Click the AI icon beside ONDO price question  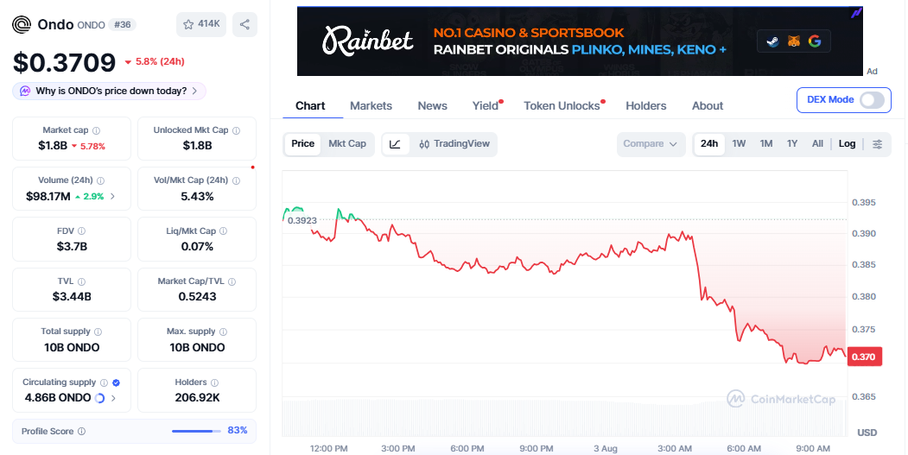point(25,91)
